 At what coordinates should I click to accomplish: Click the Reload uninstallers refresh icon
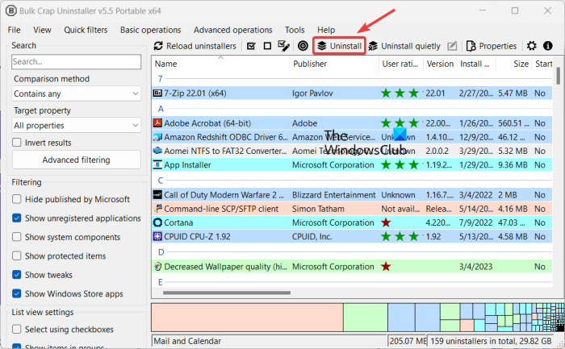pos(158,46)
